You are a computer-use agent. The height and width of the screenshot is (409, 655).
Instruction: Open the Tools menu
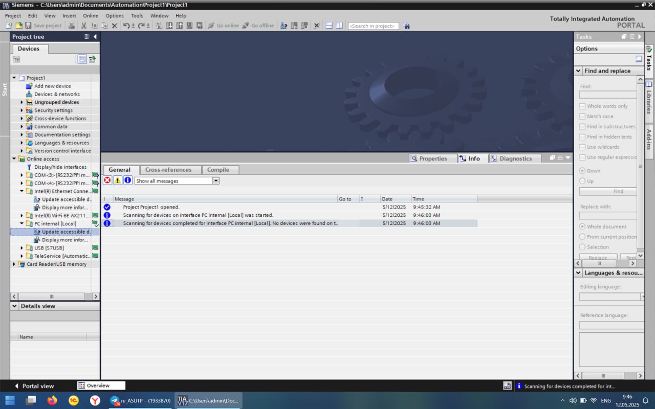[137, 16]
